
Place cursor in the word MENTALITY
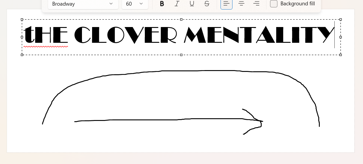click(x=259, y=34)
